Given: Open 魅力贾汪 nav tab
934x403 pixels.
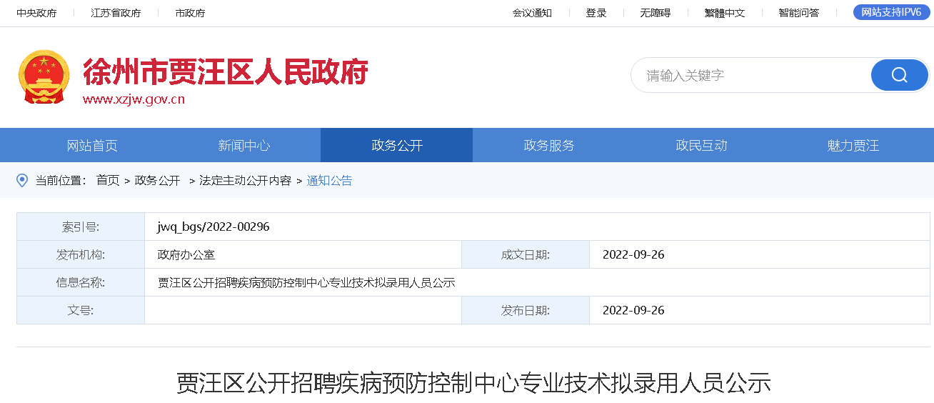Looking at the screenshot, I should coord(853,145).
